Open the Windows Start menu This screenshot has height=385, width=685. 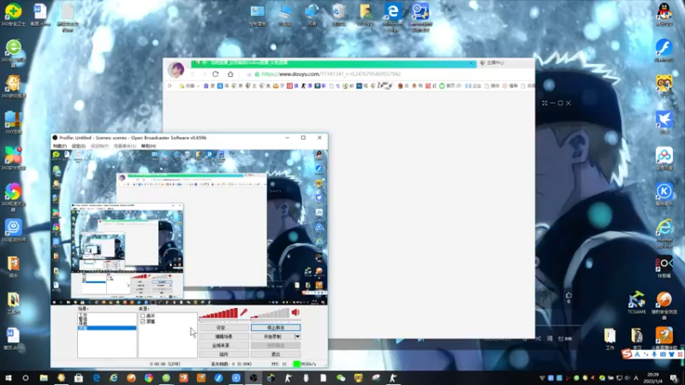(8, 378)
